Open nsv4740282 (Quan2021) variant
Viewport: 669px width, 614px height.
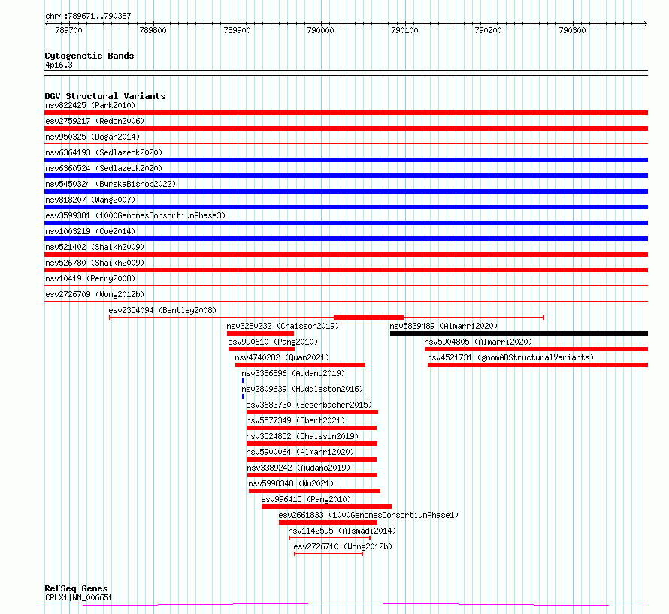pyautogui.click(x=282, y=357)
